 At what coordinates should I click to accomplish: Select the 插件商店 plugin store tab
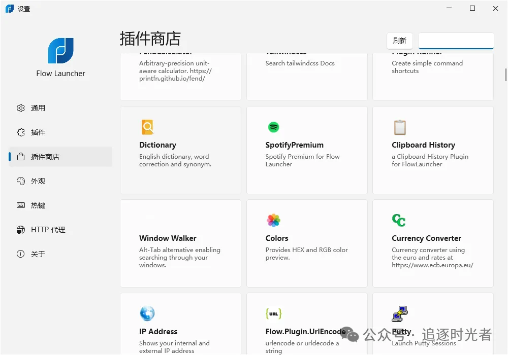click(x=45, y=157)
